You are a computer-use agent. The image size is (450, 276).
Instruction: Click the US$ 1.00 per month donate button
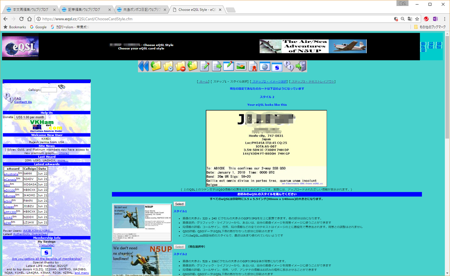click(x=30, y=117)
